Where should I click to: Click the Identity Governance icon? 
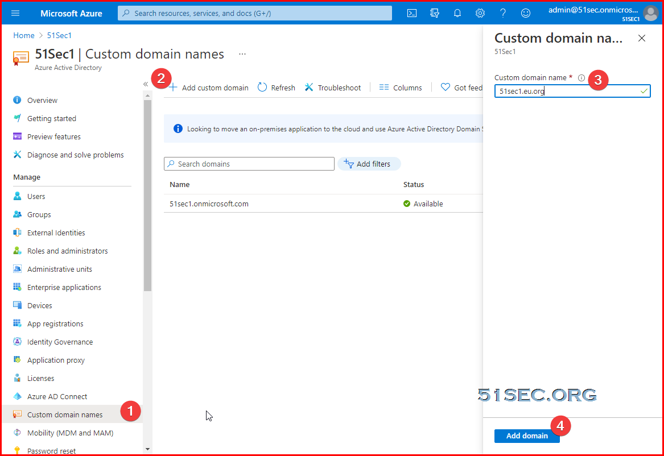pyautogui.click(x=17, y=341)
